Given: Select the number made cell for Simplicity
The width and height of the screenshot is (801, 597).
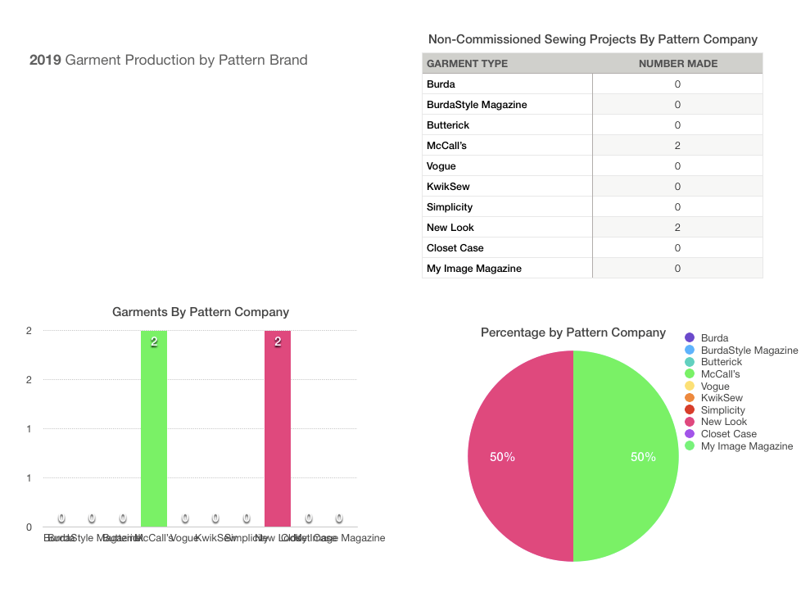Looking at the screenshot, I should point(677,207).
